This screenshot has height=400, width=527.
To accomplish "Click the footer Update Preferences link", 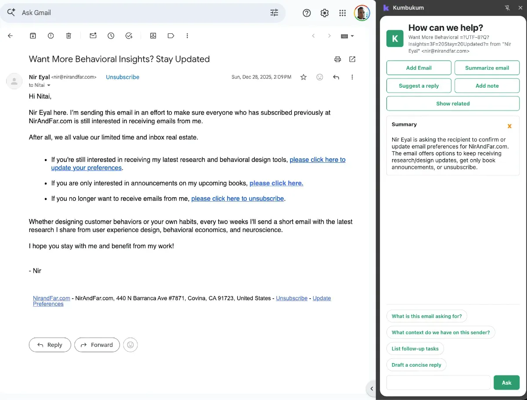I will pos(321,298).
